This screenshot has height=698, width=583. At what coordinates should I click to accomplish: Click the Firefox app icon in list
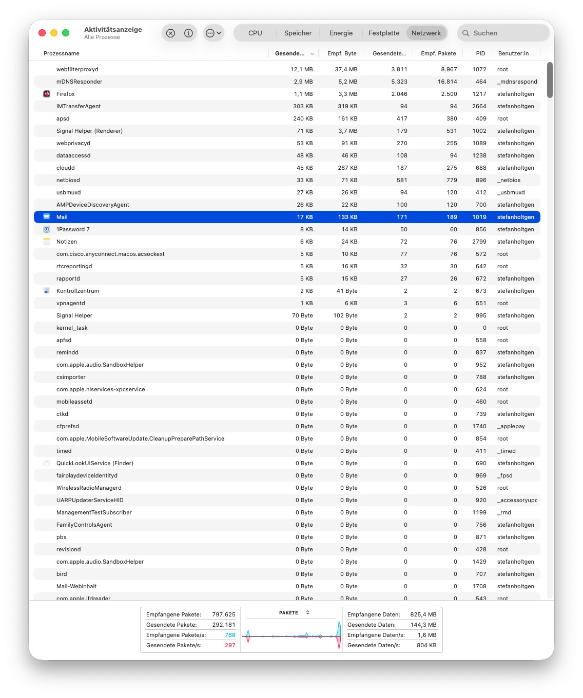click(x=47, y=94)
